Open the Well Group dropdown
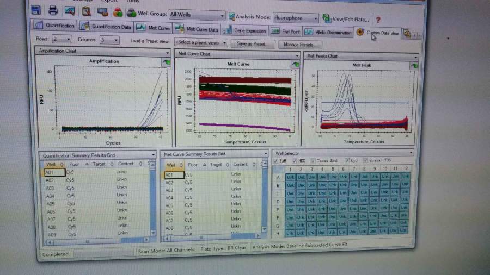Screen dimensions: 490x275 tap(197, 15)
